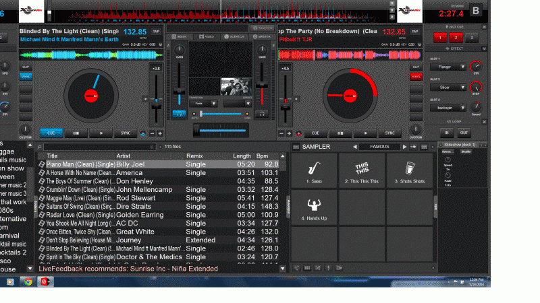Switch to the SCRATCH tab
Viewport: 540px width, 303px height.
tap(234, 36)
